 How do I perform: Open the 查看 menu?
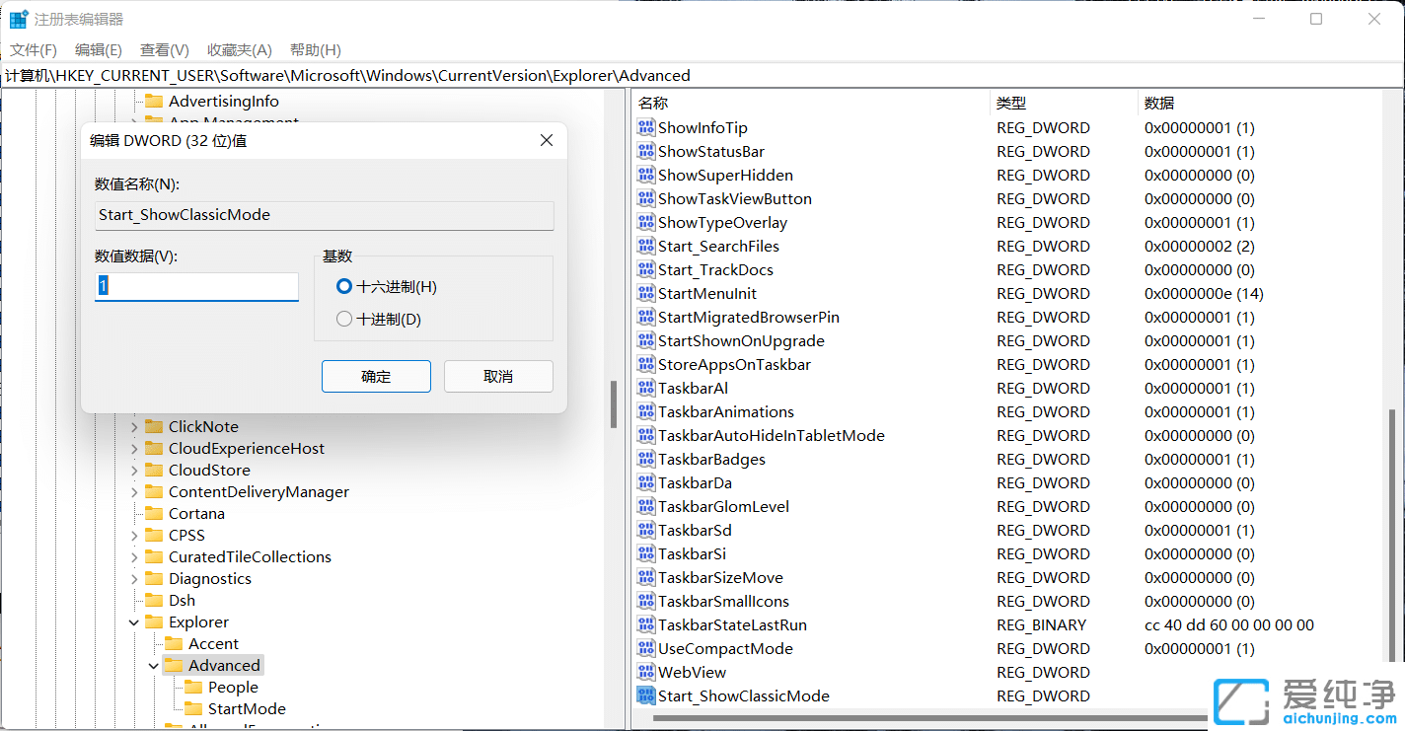[162, 49]
